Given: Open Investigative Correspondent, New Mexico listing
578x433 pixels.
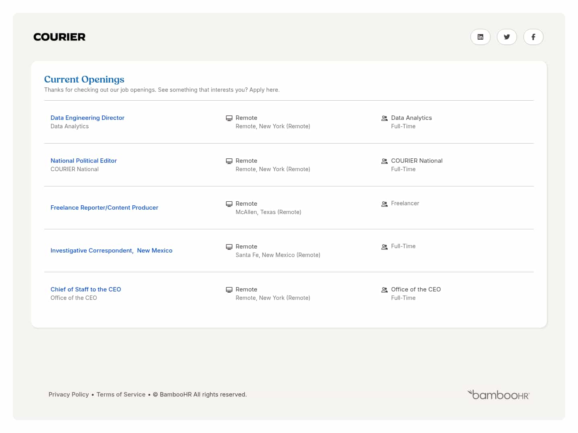Looking at the screenshot, I should (112, 251).
